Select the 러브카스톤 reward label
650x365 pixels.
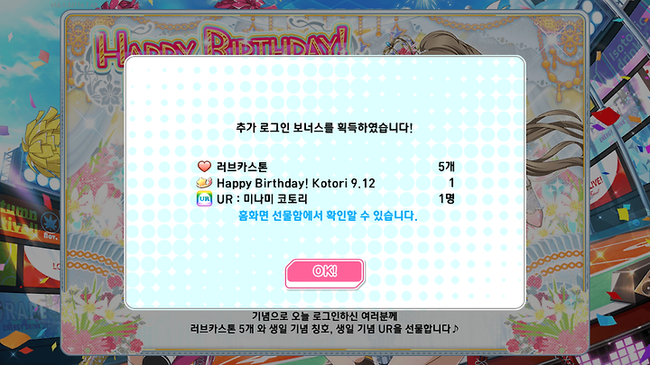242,167
